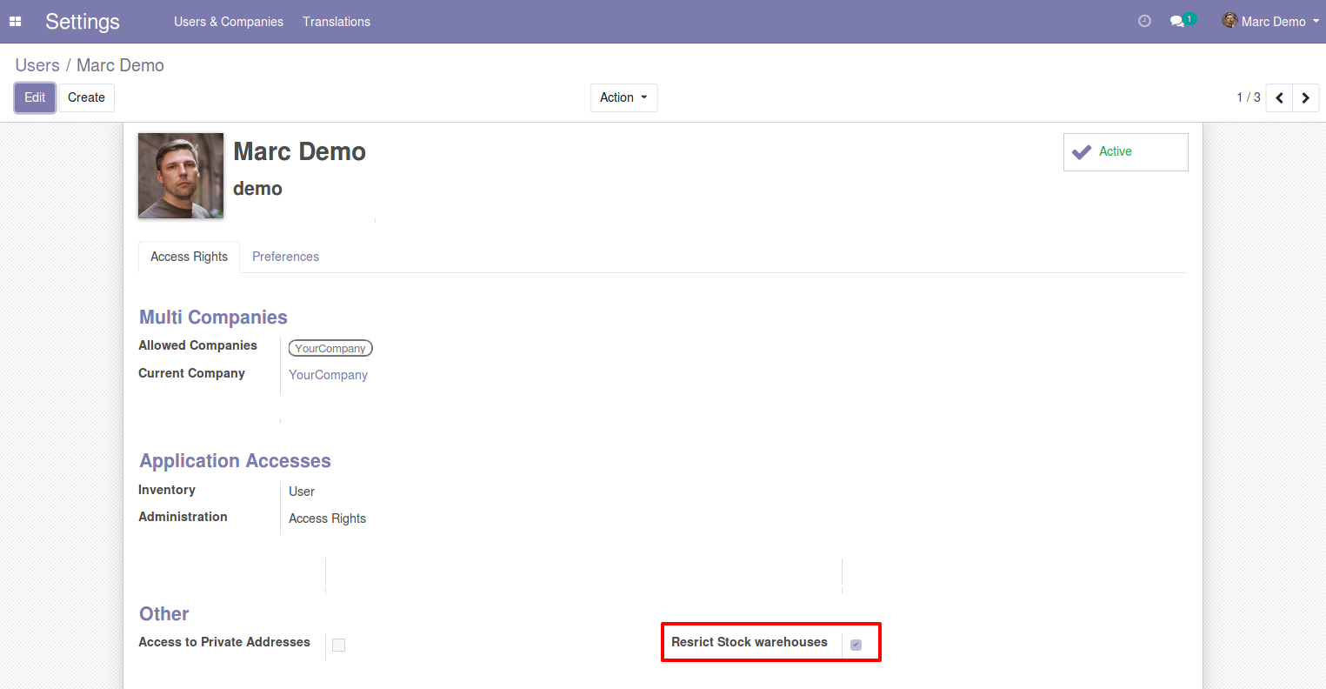Toggle Access to Private Addresses checkbox

tap(339, 645)
